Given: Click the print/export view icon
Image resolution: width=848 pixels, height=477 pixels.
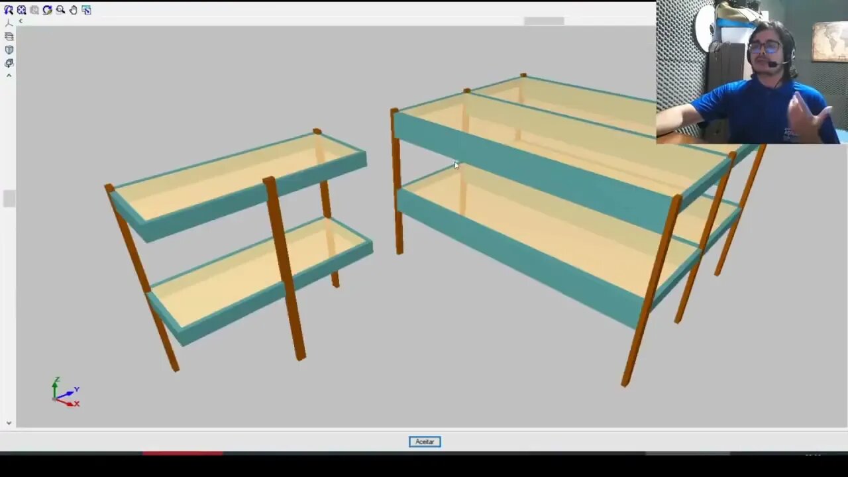Looking at the screenshot, I should coord(86,10).
